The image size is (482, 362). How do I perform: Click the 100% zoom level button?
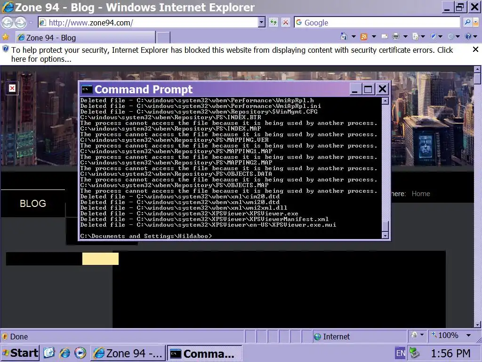tap(445, 335)
